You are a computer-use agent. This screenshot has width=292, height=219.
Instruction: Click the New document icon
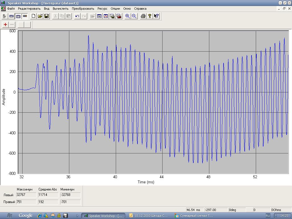point(33,16)
